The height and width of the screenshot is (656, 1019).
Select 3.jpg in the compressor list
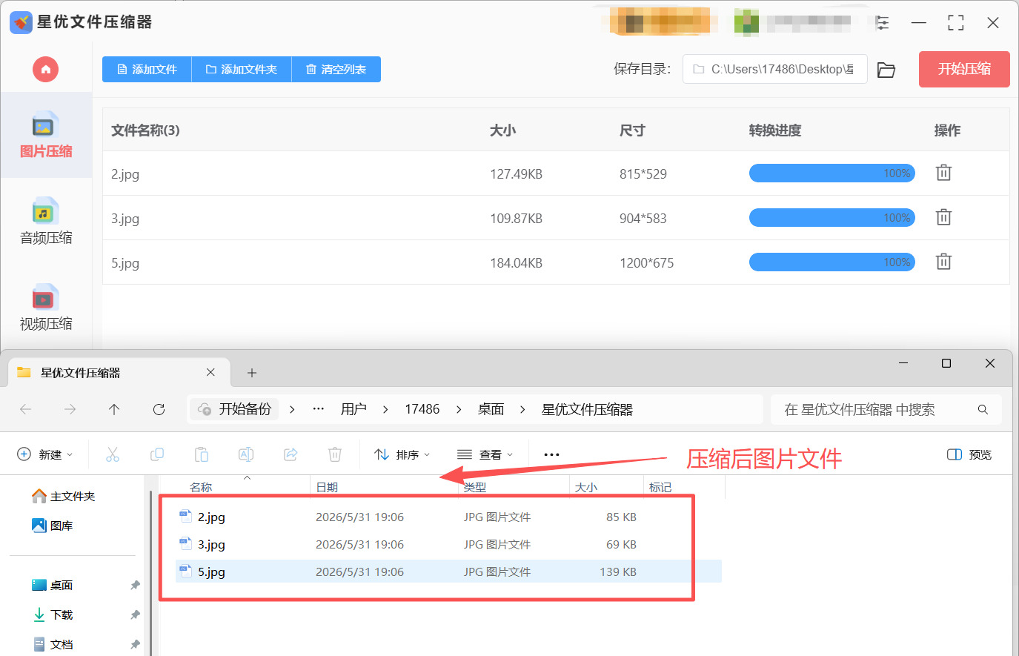click(556, 218)
